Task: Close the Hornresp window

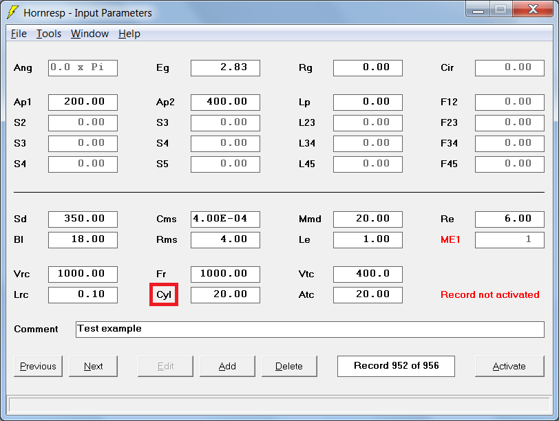Action: tap(533, 9)
